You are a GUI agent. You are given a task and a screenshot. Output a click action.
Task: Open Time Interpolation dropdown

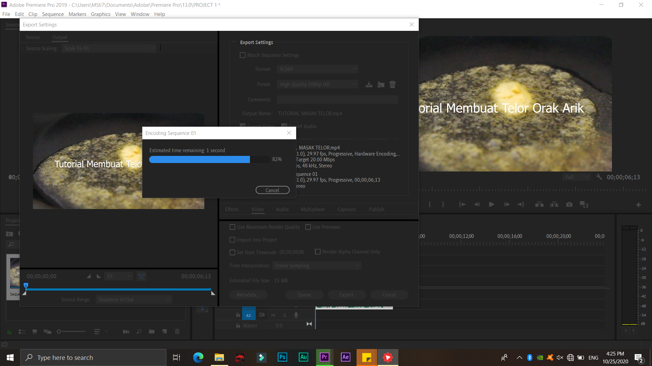coord(316,266)
